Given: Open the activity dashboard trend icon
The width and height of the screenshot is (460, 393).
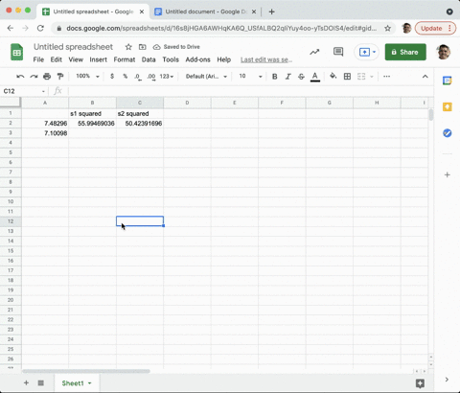Looking at the screenshot, I should [314, 52].
